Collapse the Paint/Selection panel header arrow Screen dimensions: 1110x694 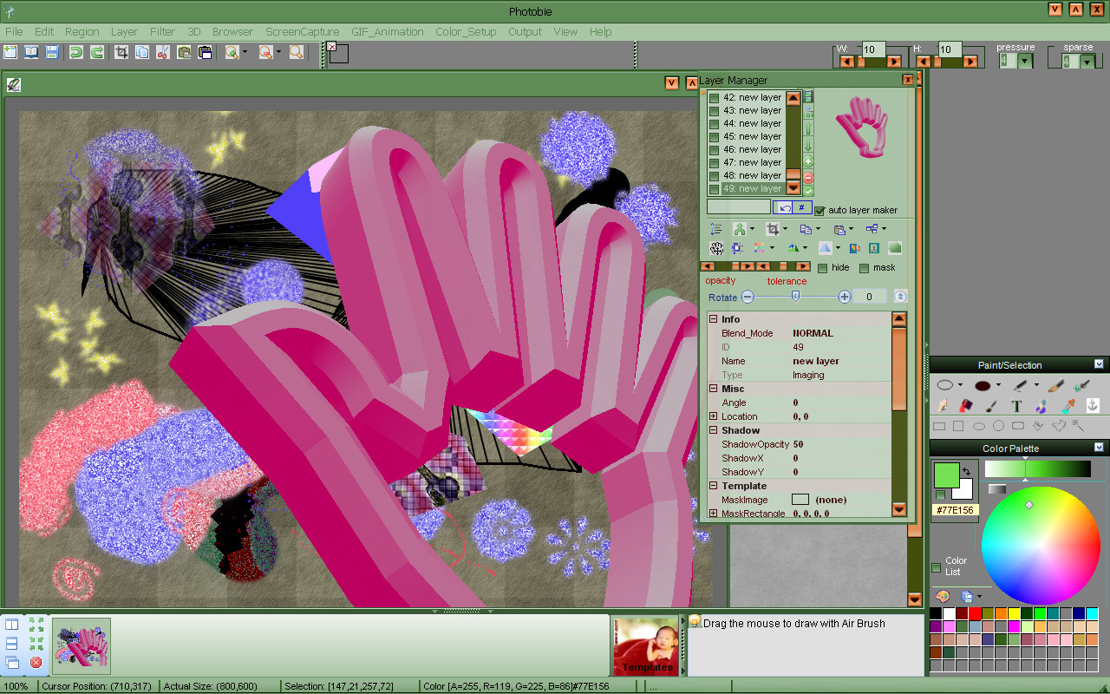(1099, 364)
